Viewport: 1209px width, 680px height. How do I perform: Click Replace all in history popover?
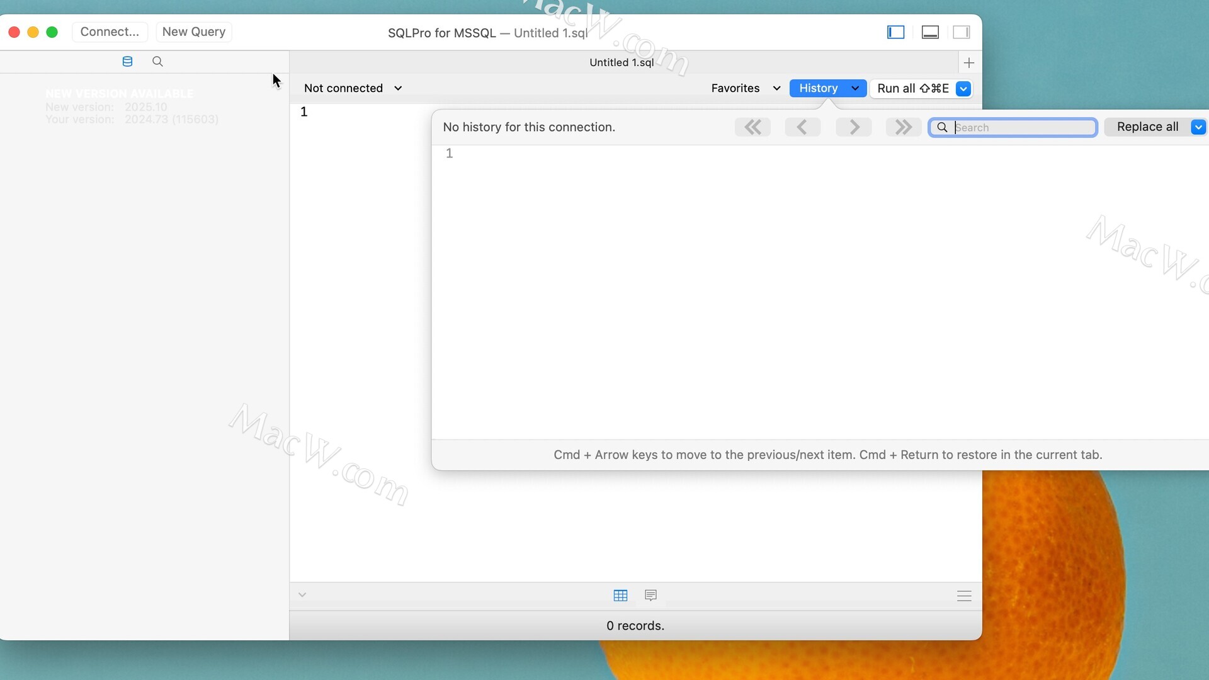point(1147,127)
